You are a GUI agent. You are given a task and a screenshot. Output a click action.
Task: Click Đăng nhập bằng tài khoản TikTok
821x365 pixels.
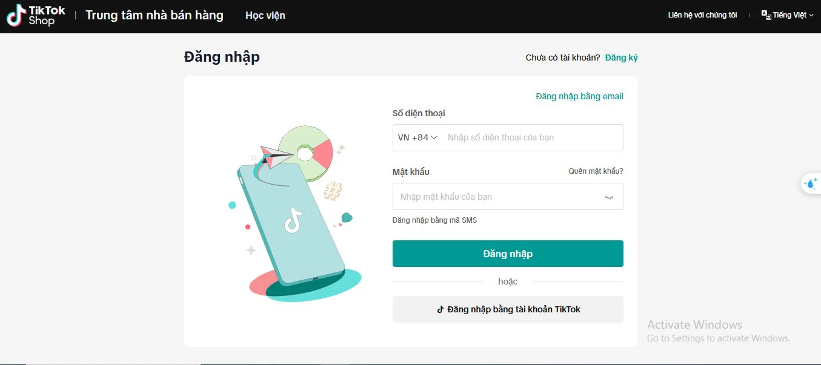pos(508,309)
